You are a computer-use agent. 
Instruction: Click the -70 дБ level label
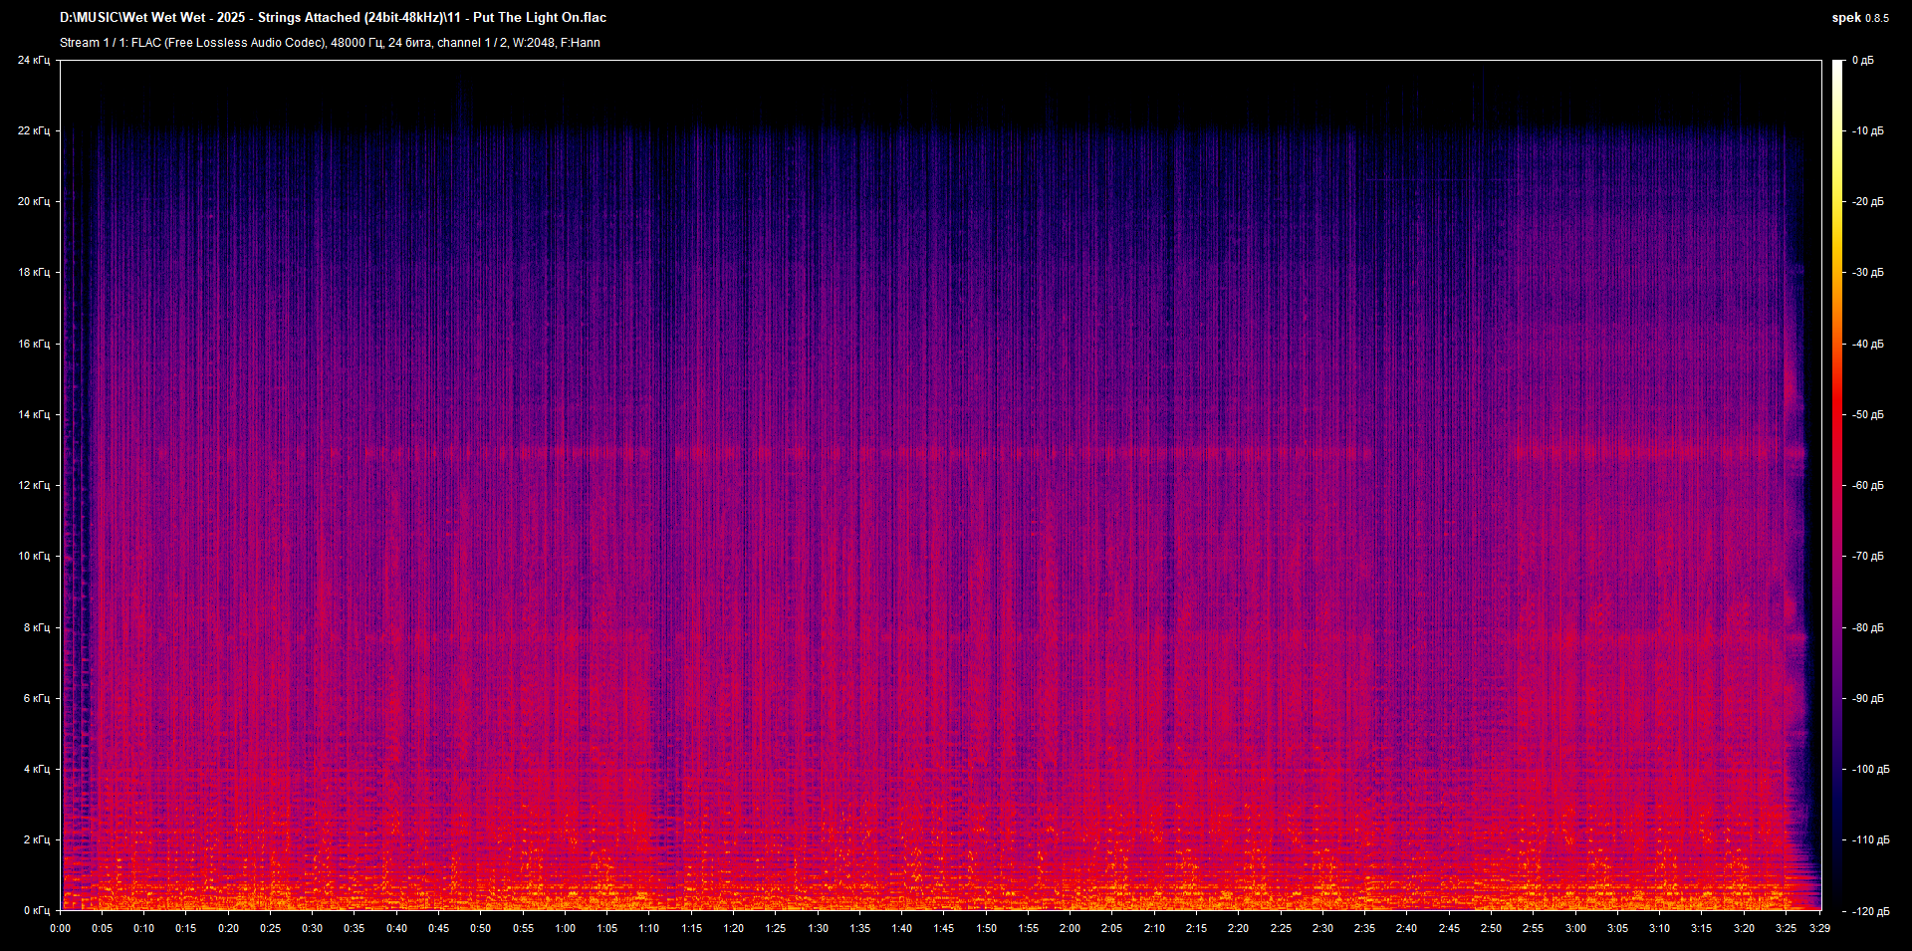point(1867,556)
